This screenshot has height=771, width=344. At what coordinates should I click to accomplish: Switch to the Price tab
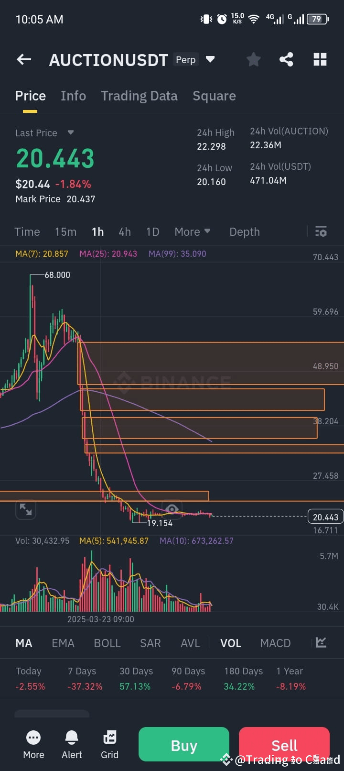31,96
